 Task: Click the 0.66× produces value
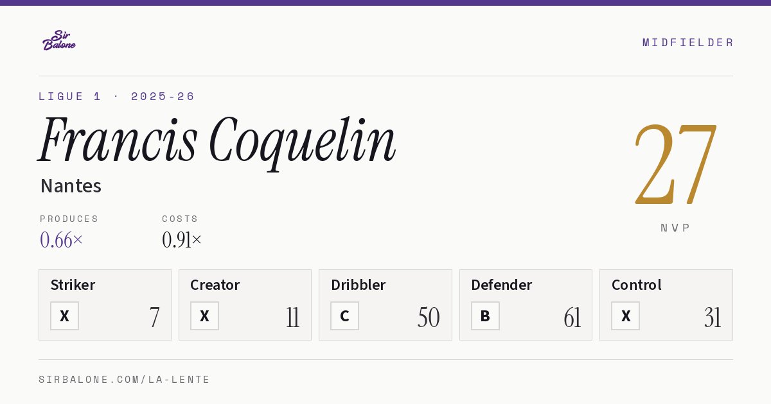[61, 240]
